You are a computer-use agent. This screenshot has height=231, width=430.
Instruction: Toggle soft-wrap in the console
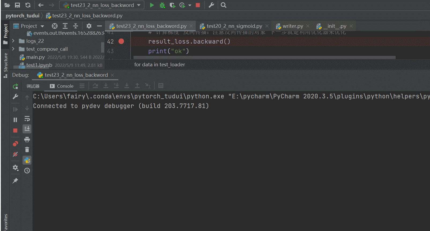coord(27,118)
